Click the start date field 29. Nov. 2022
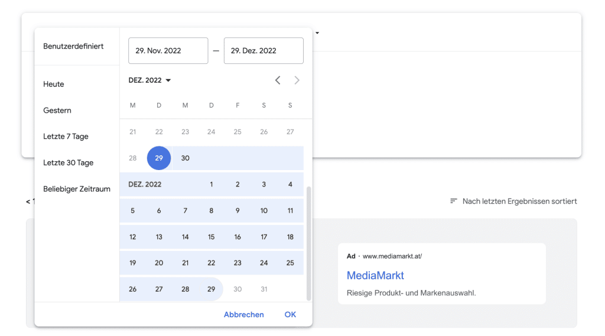 pyautogui.click(x=168, y=51)
